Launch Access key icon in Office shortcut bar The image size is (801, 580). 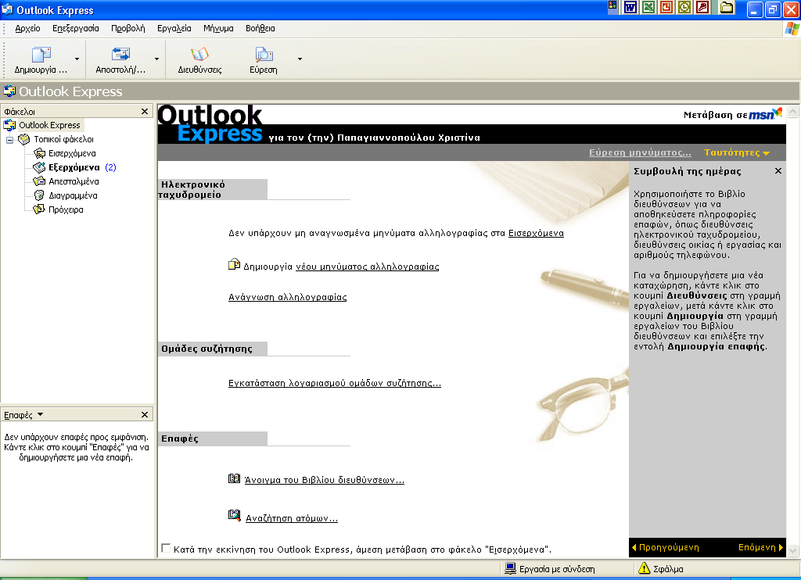pos(702,7)
